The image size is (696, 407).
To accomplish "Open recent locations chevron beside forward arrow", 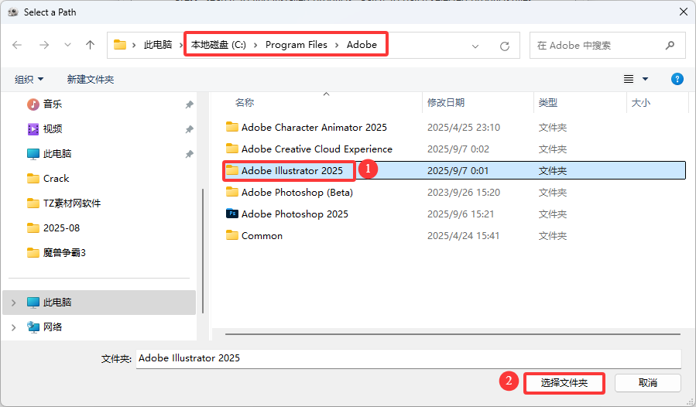I will [x=67, y=45].
